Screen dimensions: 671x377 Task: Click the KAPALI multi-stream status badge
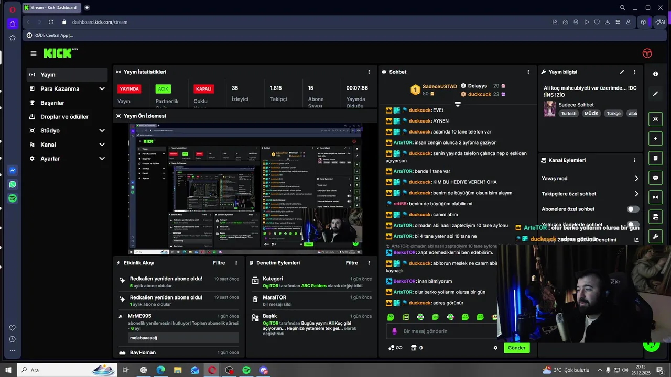[x=203, y=89]
